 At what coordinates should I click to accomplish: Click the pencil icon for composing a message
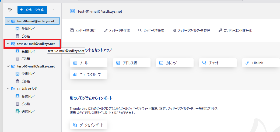tap(106, 31)
